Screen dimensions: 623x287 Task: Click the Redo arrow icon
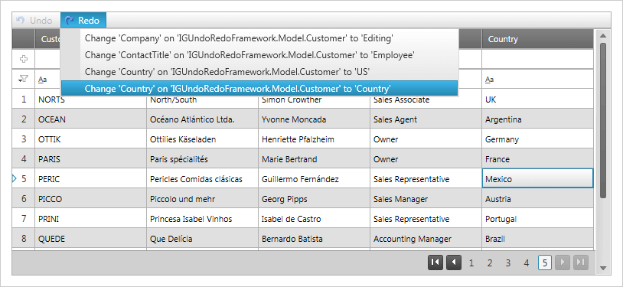pyautogui.click(x=69, y=20)
